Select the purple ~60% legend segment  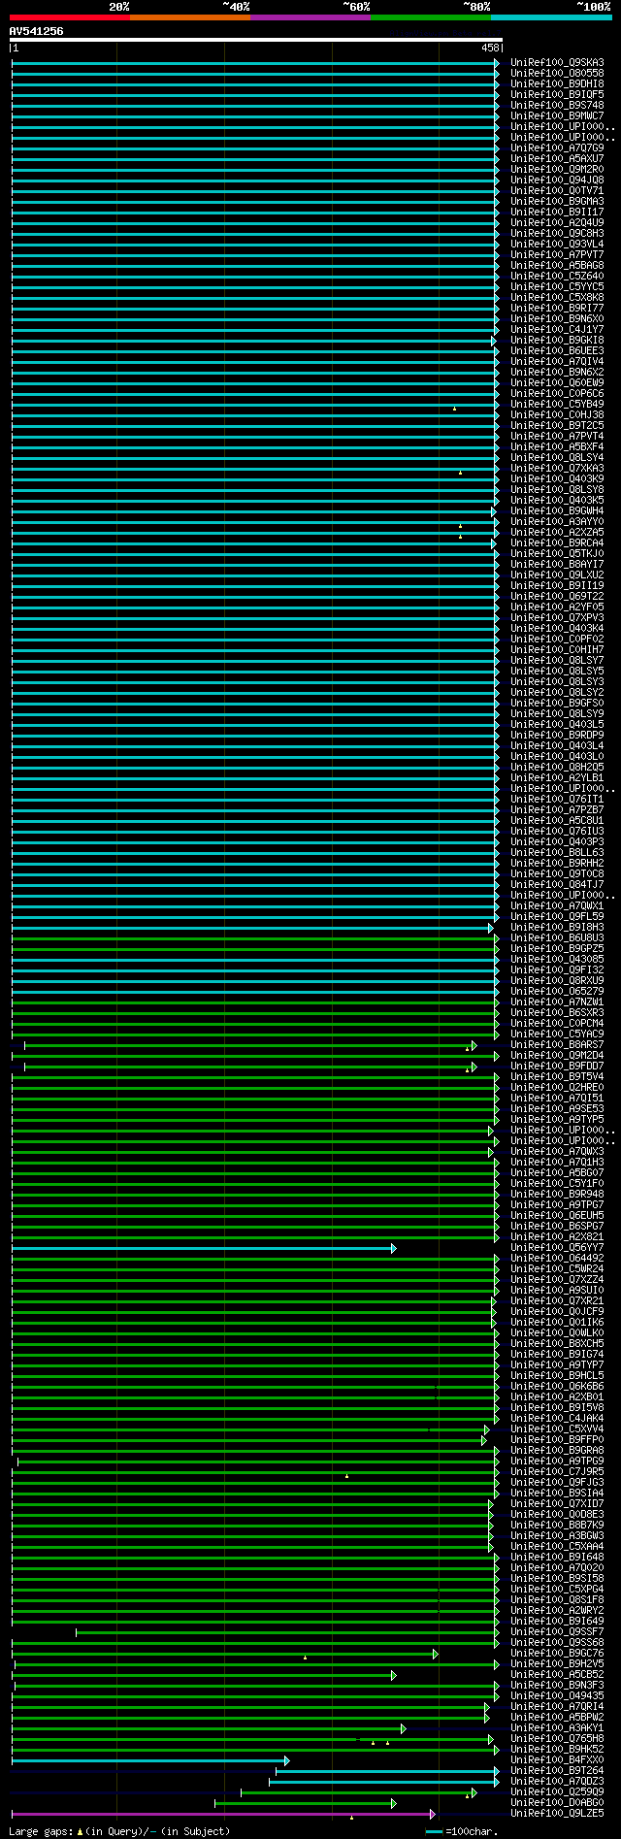coord(310,17)
